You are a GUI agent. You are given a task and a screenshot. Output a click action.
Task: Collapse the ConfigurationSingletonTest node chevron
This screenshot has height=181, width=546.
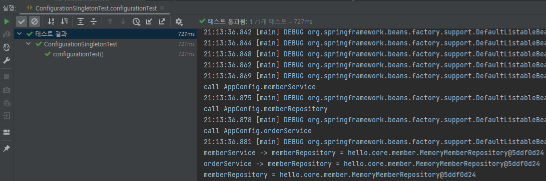(29, 44)
